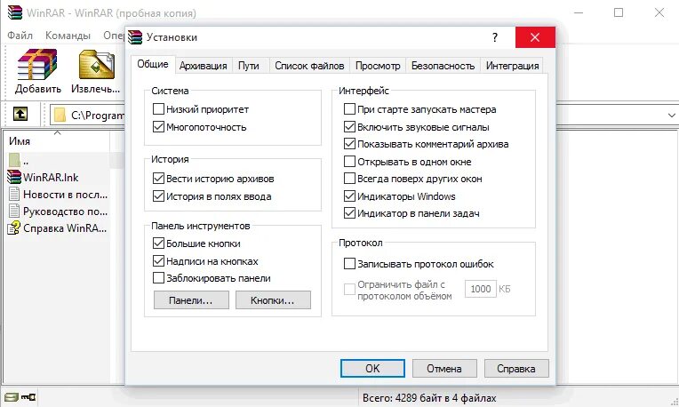
Task: Click the Добавить archive toolbar icon
Action: pos(37,65)
